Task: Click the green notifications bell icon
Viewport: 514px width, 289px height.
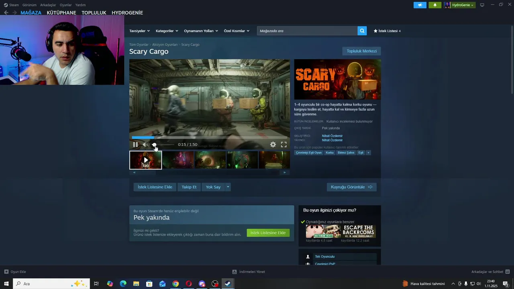Action: pos(435,5)
